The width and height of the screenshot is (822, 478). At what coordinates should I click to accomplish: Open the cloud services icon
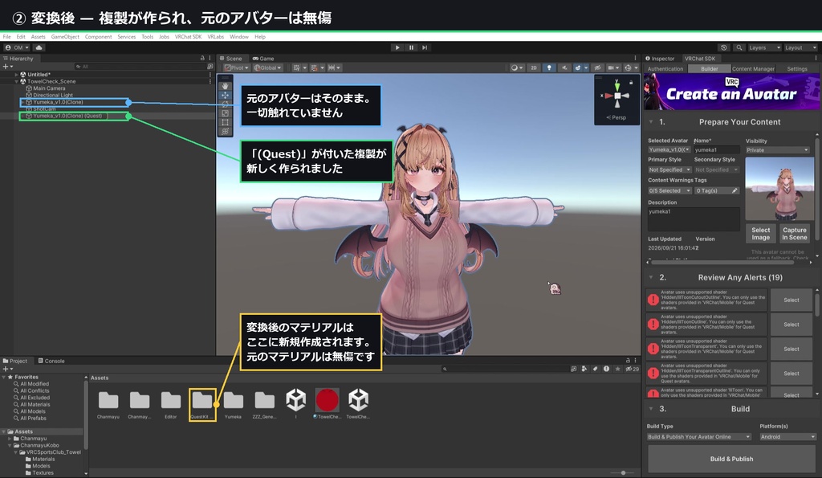pos(39,47)
